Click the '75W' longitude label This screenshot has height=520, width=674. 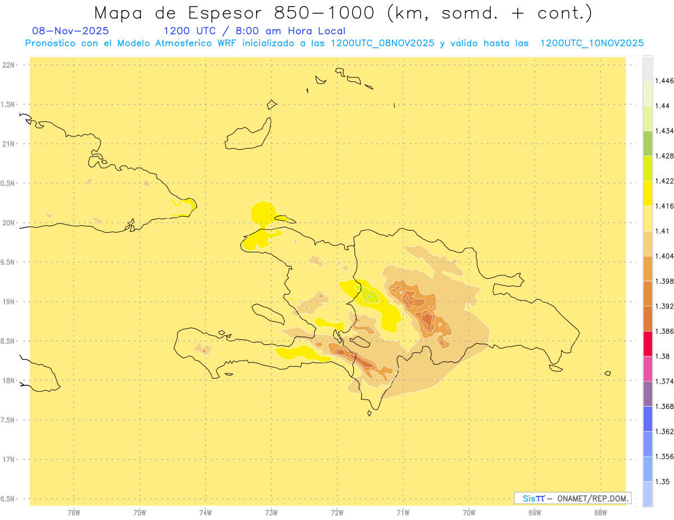point(140,513)
